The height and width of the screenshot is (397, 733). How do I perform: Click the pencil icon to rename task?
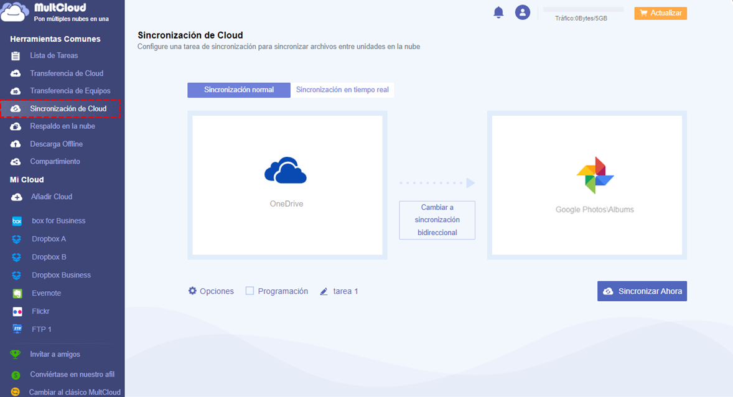coord(324,291)
